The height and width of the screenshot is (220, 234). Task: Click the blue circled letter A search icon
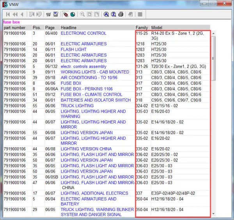point(106,14)
